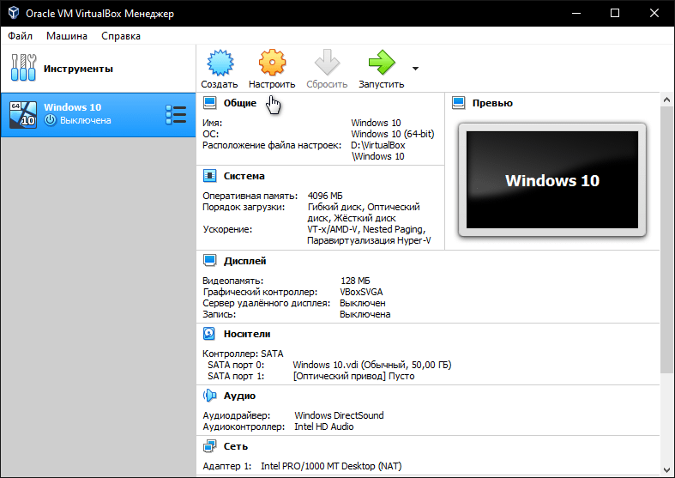Click the Windows DirectSound audio driver value
Image resolution: width=675 pixels, height=478 pixels.
(340, 415)
